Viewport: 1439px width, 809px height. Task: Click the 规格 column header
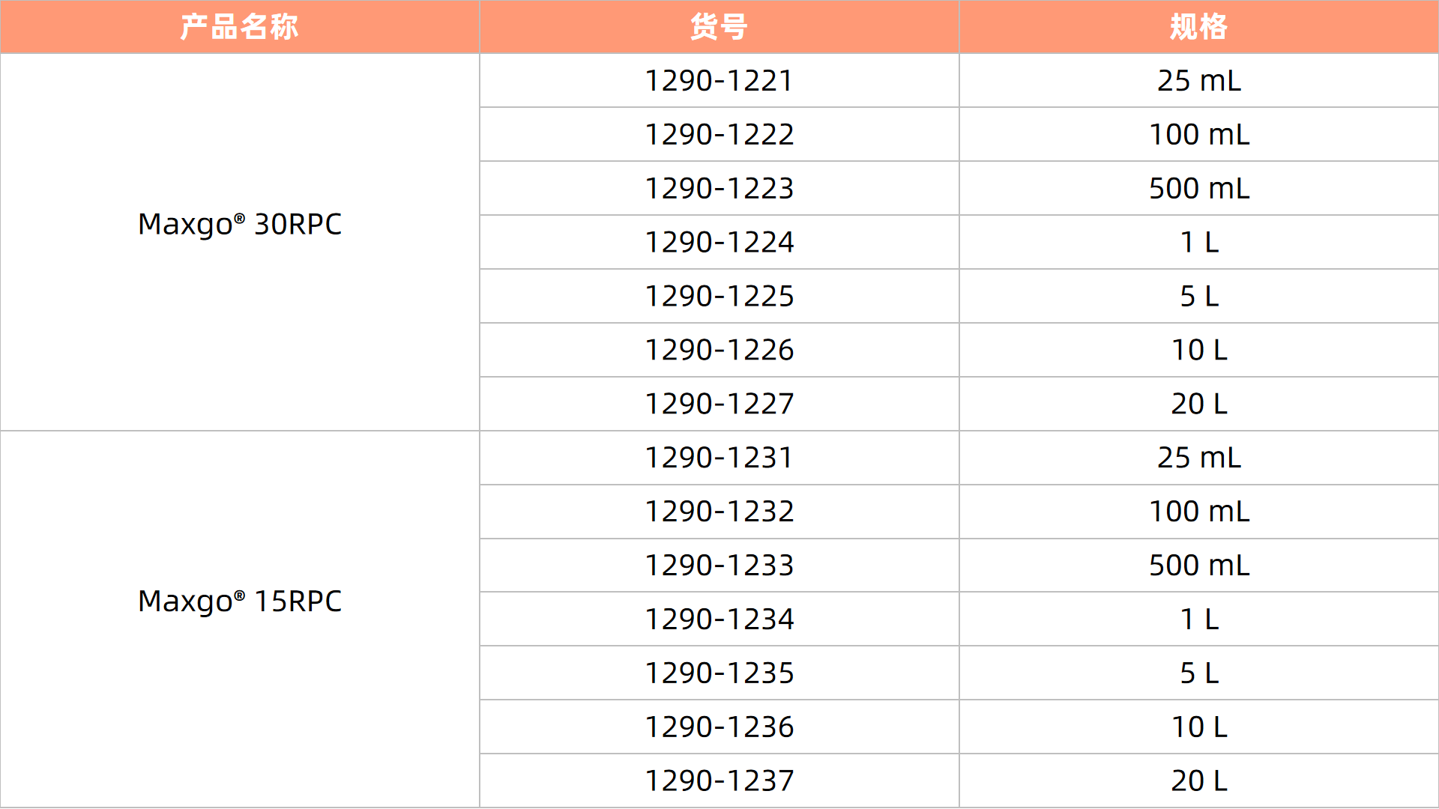[1198, 27]
